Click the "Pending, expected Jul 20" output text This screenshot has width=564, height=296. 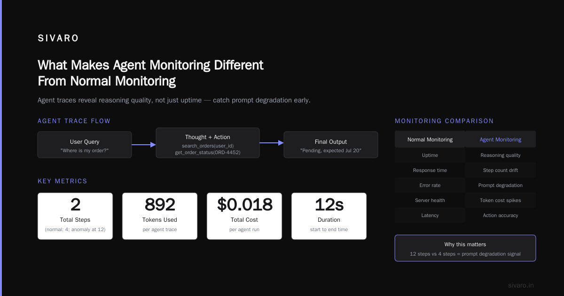(331, 150)
